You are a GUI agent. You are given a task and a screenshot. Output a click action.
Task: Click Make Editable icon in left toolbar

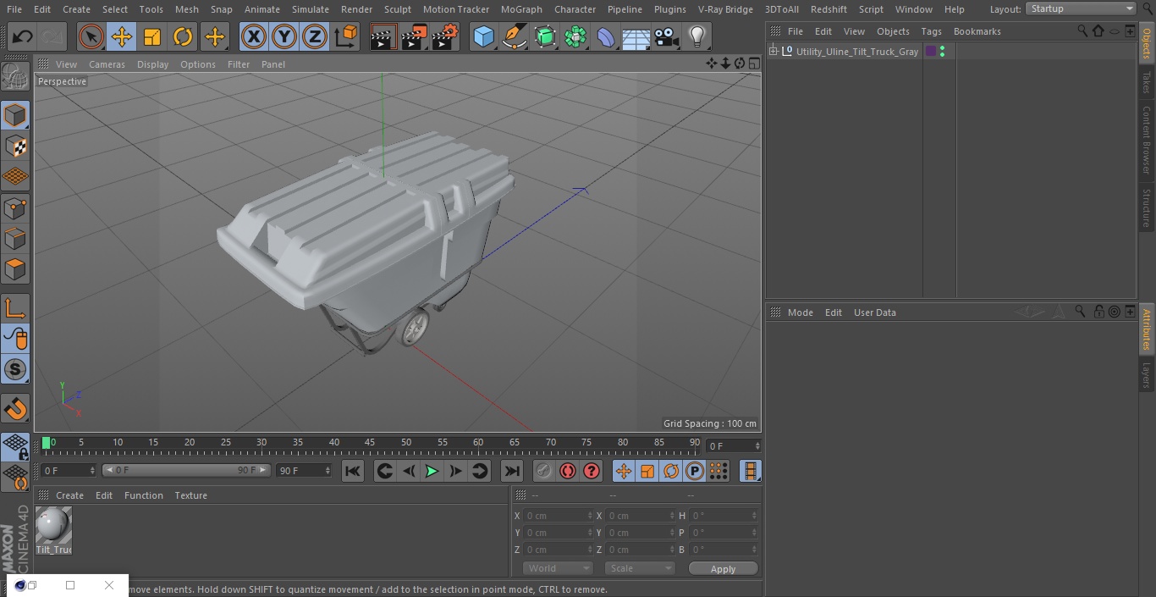click(15, 77)
